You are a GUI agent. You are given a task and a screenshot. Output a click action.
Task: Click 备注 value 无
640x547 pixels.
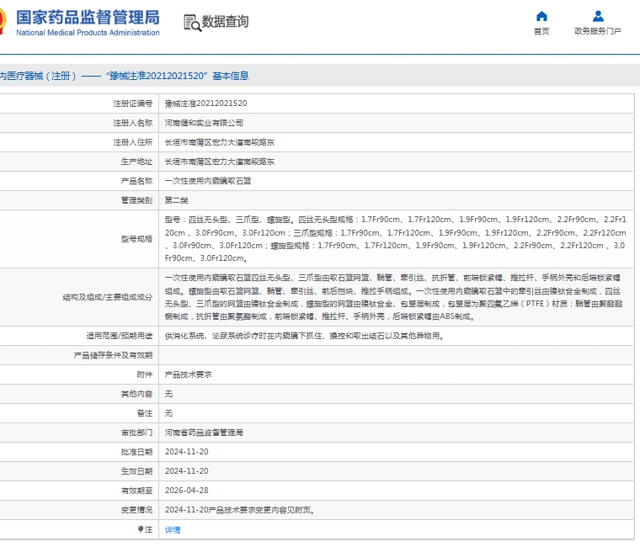[x=168, y=413]
